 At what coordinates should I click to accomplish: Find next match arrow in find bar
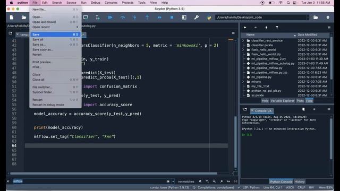tap(214, 181)
